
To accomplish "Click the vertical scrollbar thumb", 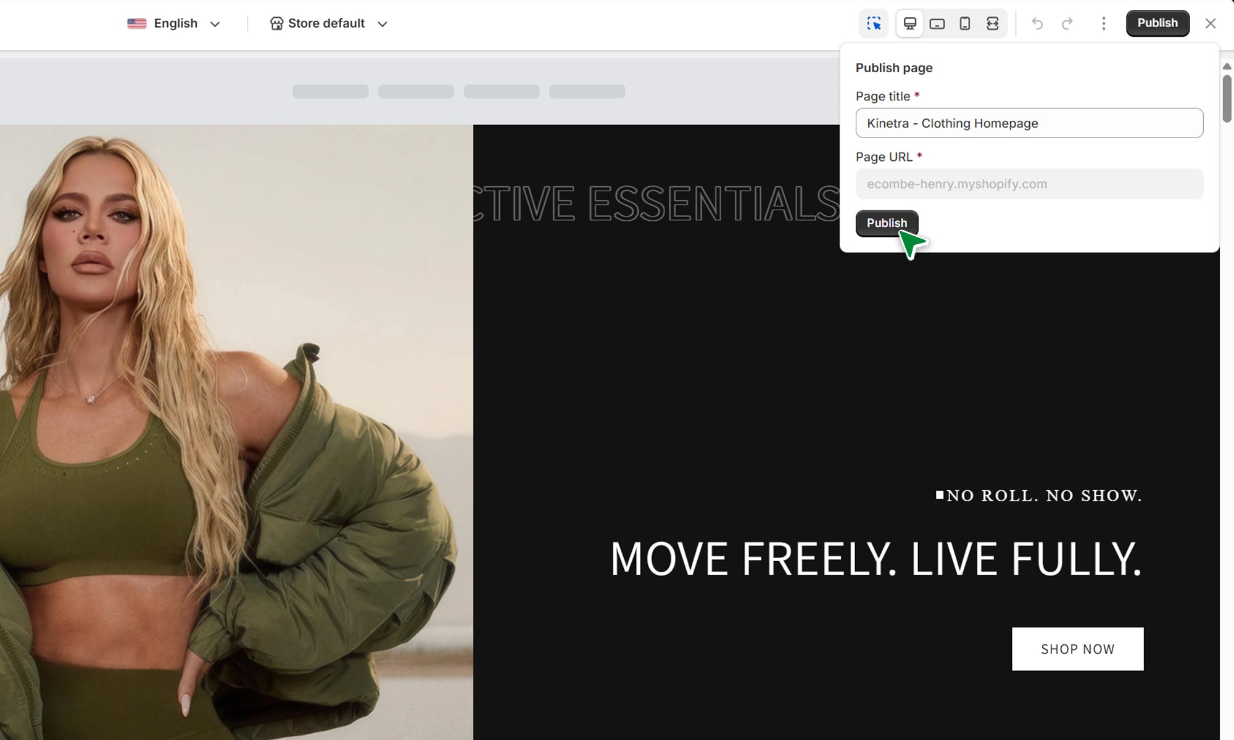I will pyautogui.click(x=1227, y=99).
